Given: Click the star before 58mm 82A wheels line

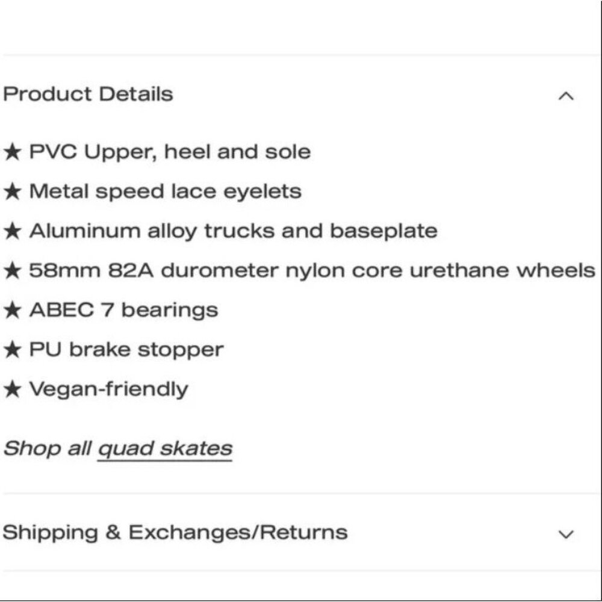Looking at the screenshot, I should [x=12, y=272].
